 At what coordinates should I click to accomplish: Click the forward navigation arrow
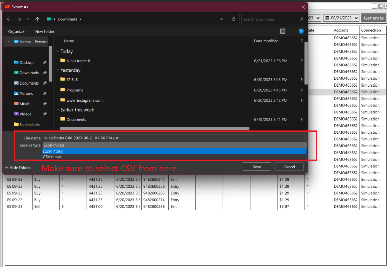19,19
